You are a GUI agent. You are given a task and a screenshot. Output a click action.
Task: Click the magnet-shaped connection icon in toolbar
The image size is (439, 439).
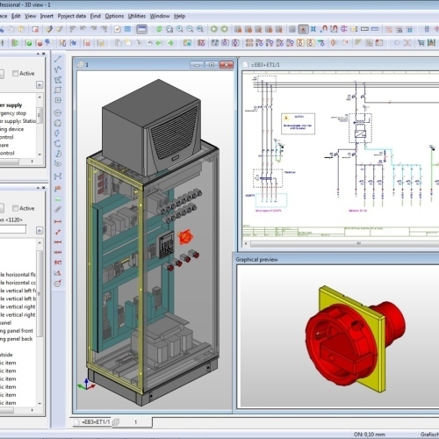tap(324, 29)
